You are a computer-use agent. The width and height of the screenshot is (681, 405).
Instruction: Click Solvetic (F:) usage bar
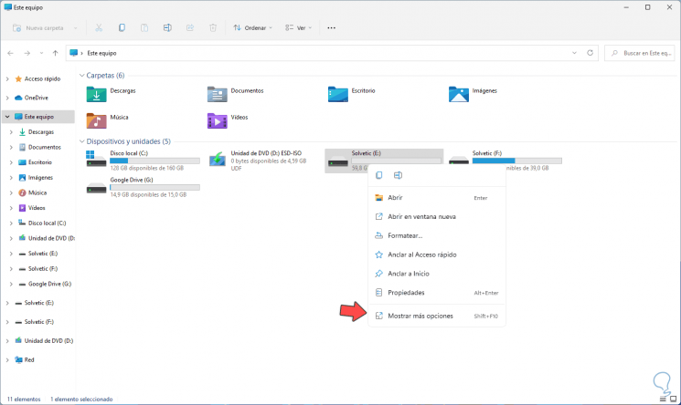pyautogui.click(x=516, y=161)
